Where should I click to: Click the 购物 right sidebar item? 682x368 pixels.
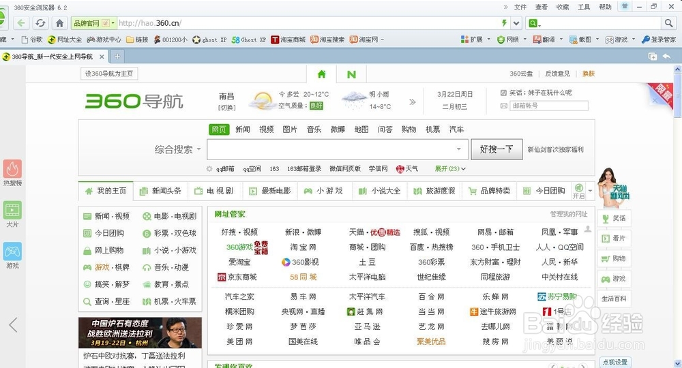pos(614,258)
